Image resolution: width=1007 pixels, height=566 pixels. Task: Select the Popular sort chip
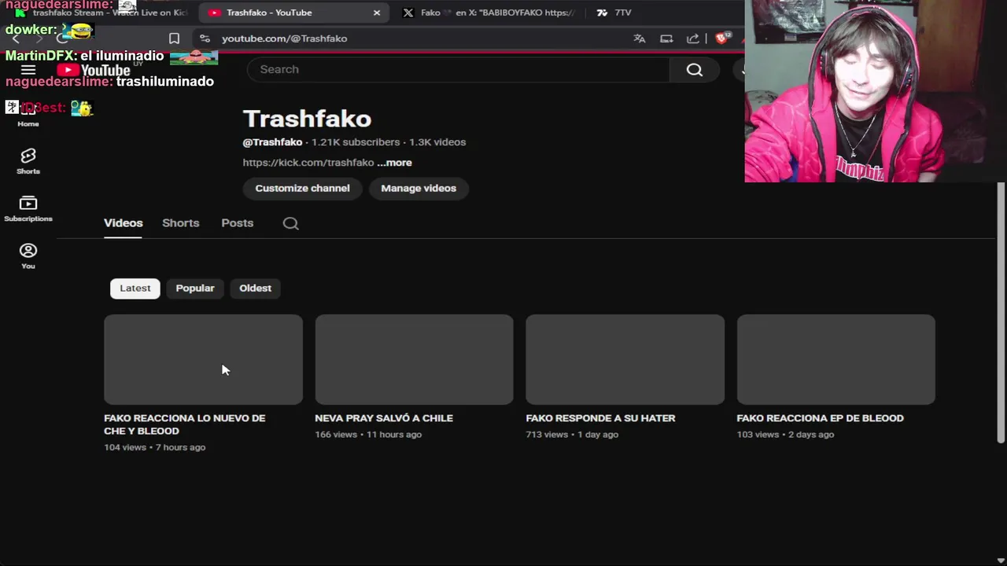[x=195, y=289]
